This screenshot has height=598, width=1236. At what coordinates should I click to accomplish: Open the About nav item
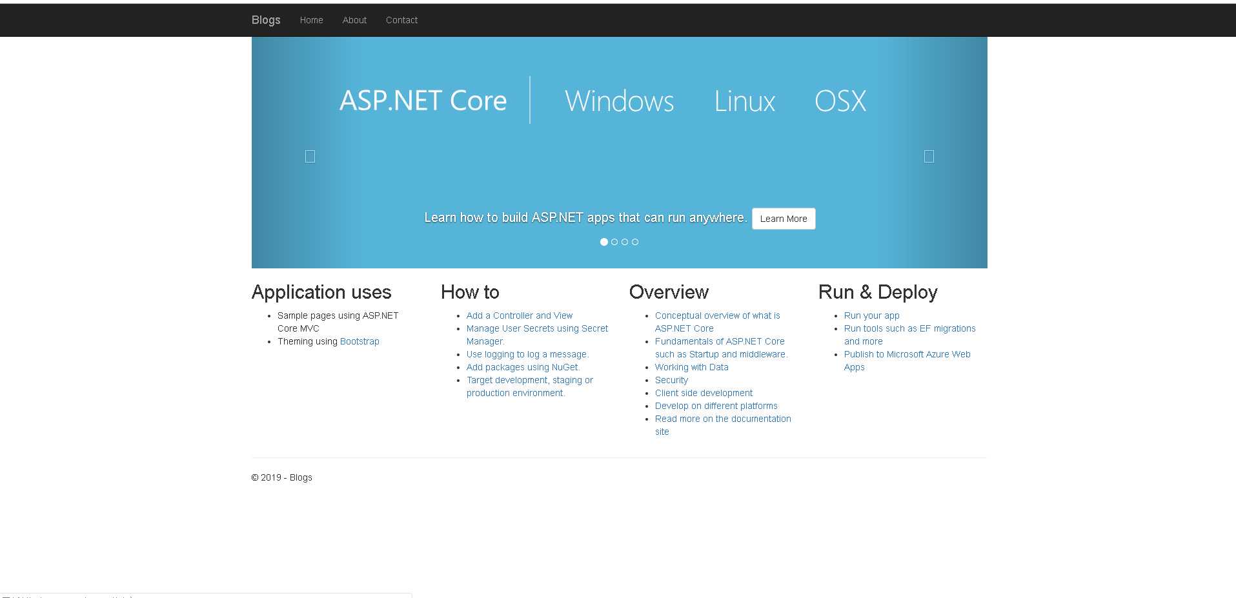point(354,20)
